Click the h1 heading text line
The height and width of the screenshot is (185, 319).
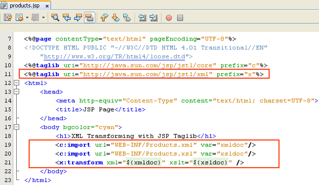tap(136, 136)
